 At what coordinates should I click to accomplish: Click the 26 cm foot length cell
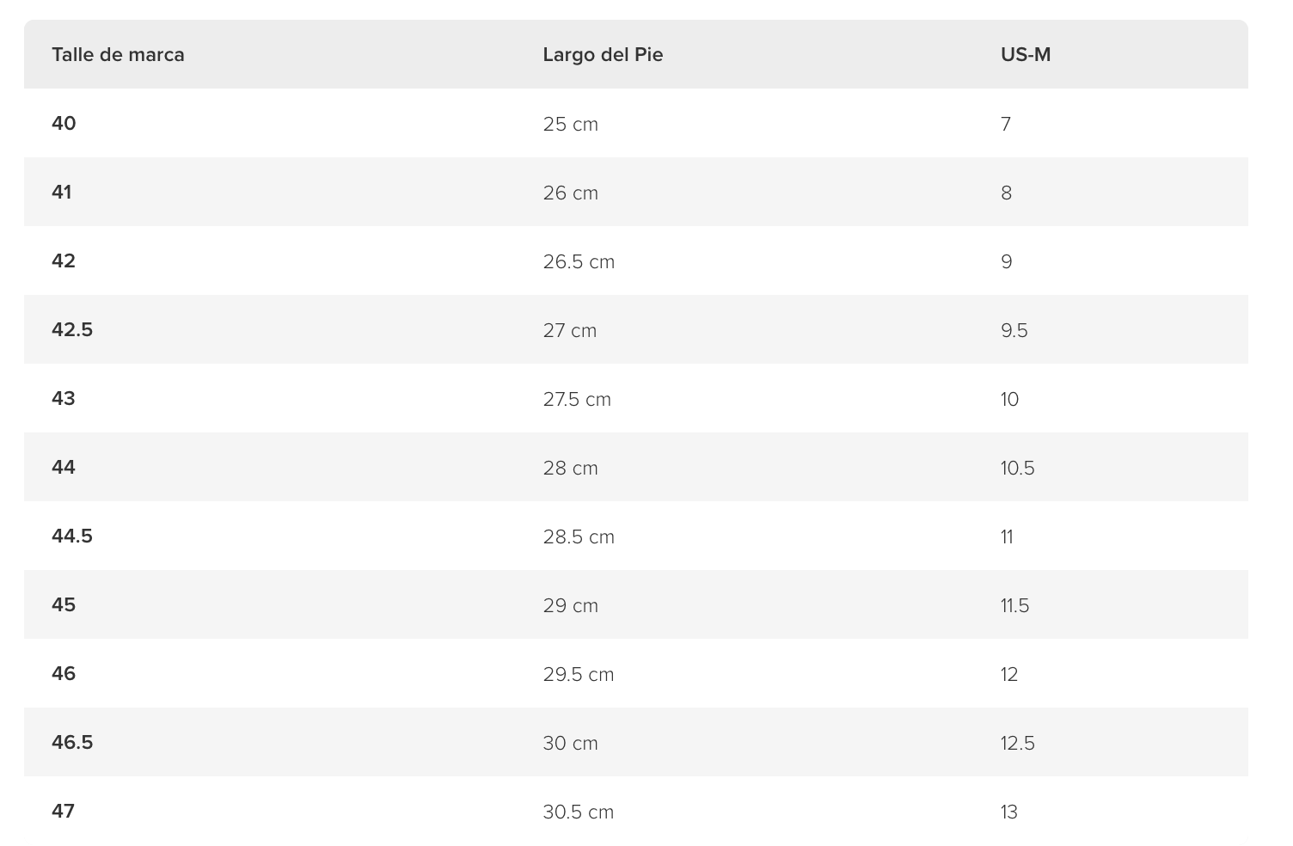coord(570,193)
